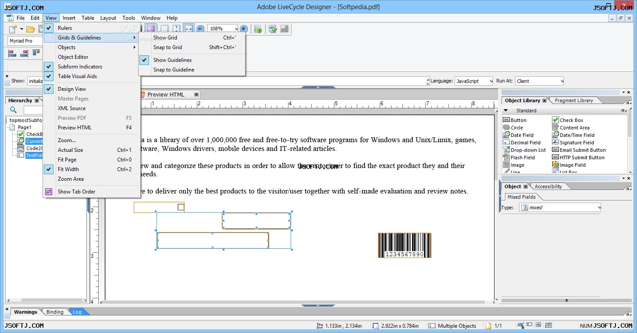The height and width of the screenshot is (333, 637).
Task: Click the align left edges icon
Action: [12, 53]
